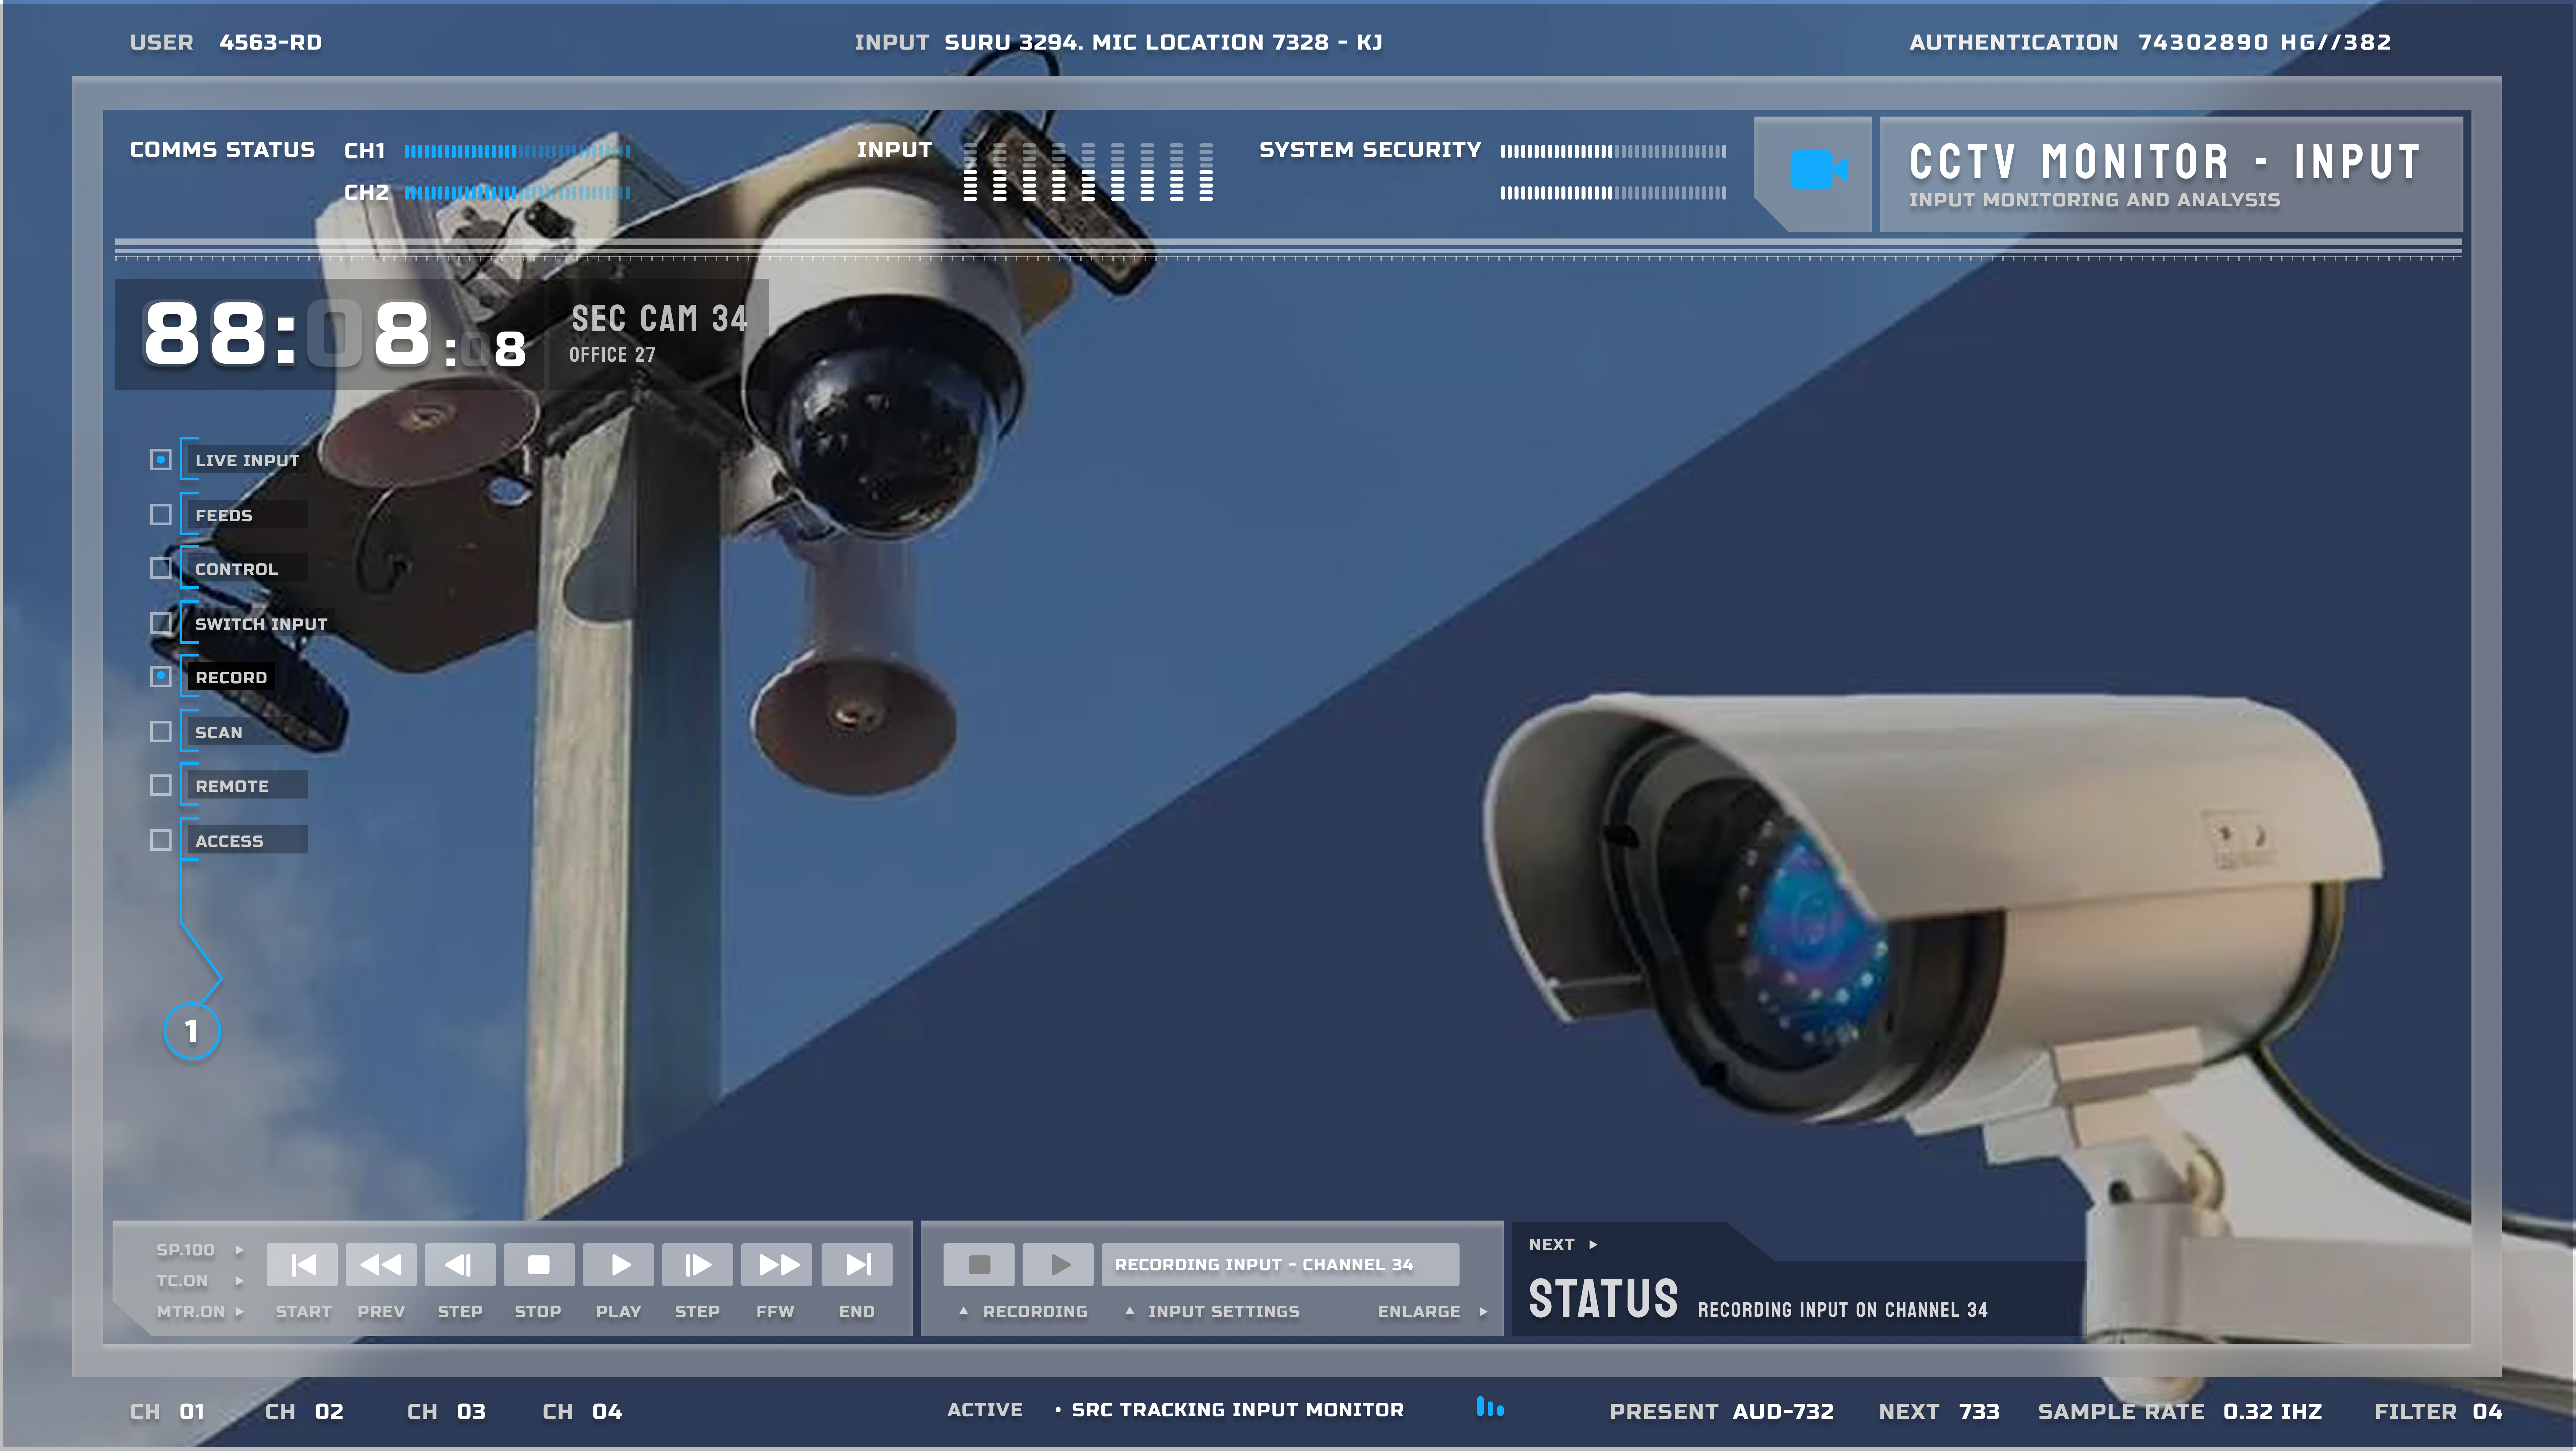2576x1451 pixels.
Task: Uncheck the LIVE INPUT checkbox
Action: pyautogui.click(x=160, y=460)
